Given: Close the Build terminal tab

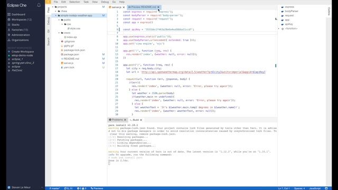Looking at the screenshot, I should pyautogui.click(x=141, y=120).
